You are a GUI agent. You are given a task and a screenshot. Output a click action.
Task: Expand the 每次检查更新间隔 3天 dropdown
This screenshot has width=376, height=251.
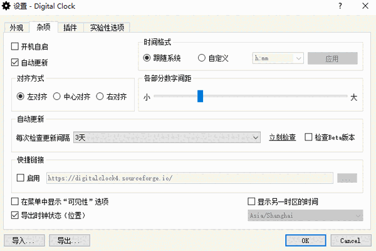point(167,137)
